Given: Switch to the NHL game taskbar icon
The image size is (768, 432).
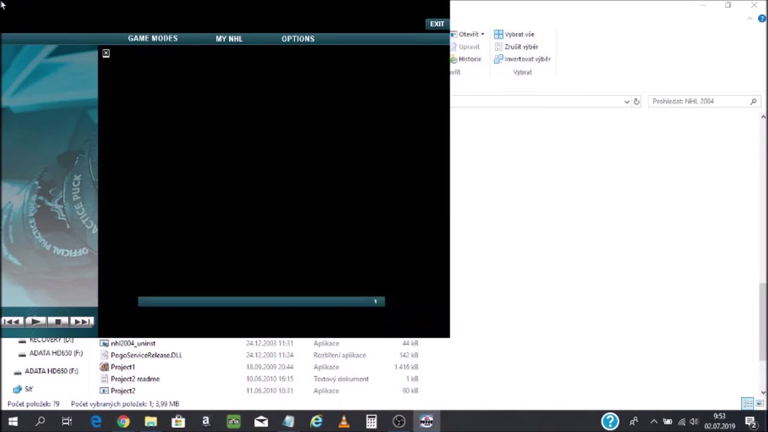Looking at the screenshot, I should pyautogui.click(x=427, y=422).
